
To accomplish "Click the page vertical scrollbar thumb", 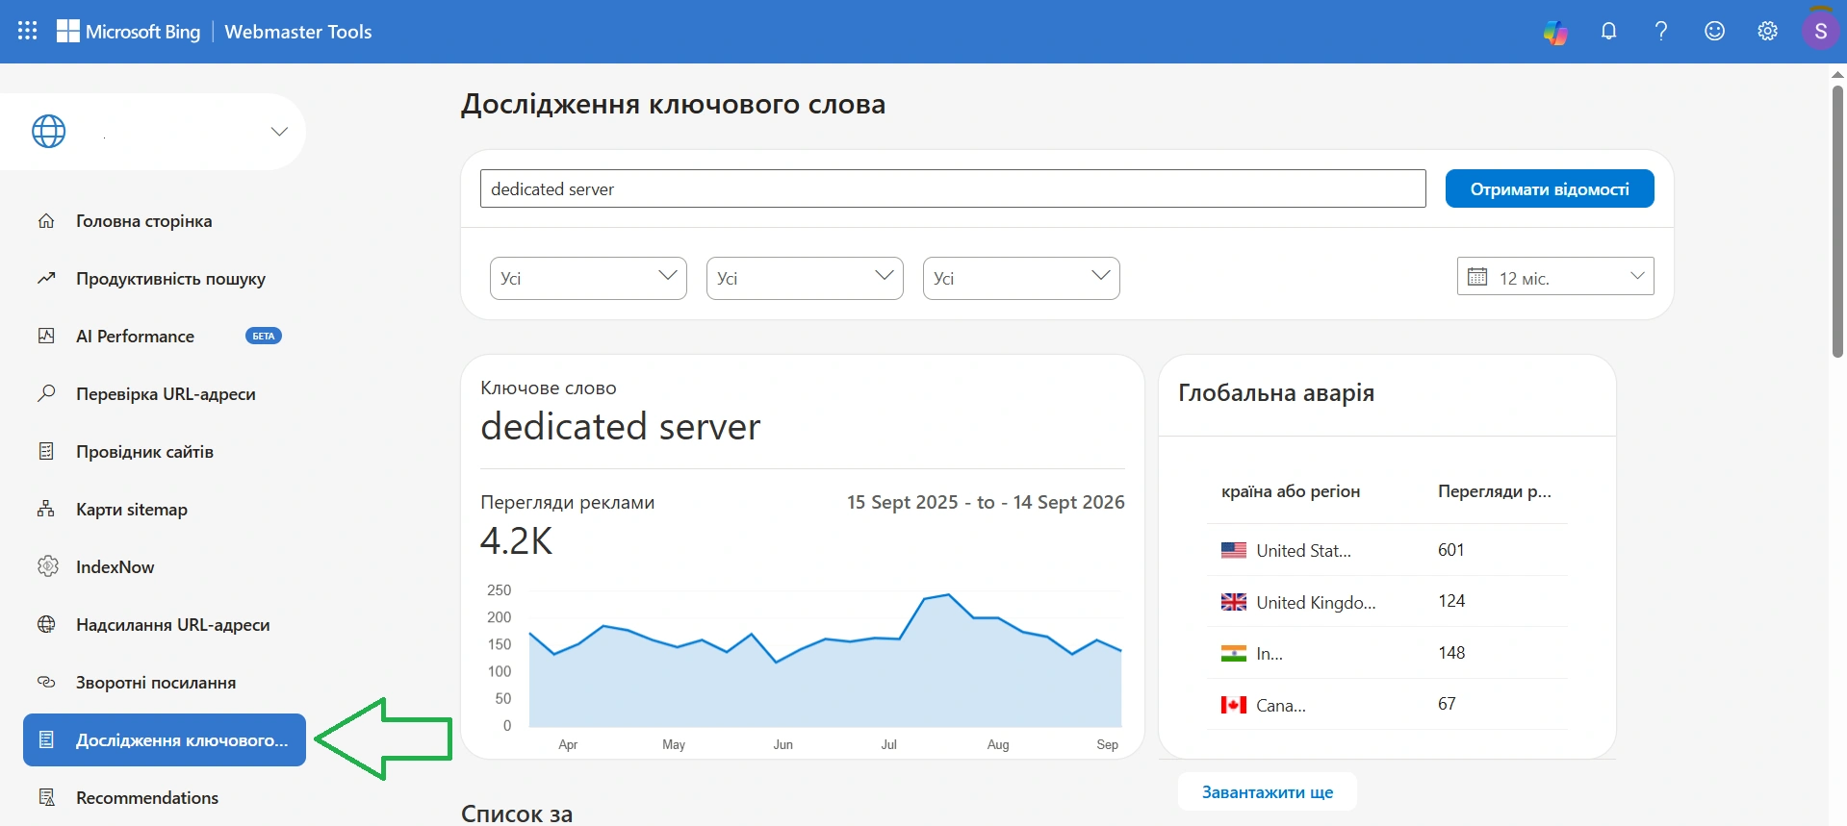I will (x=1837, y=221).
